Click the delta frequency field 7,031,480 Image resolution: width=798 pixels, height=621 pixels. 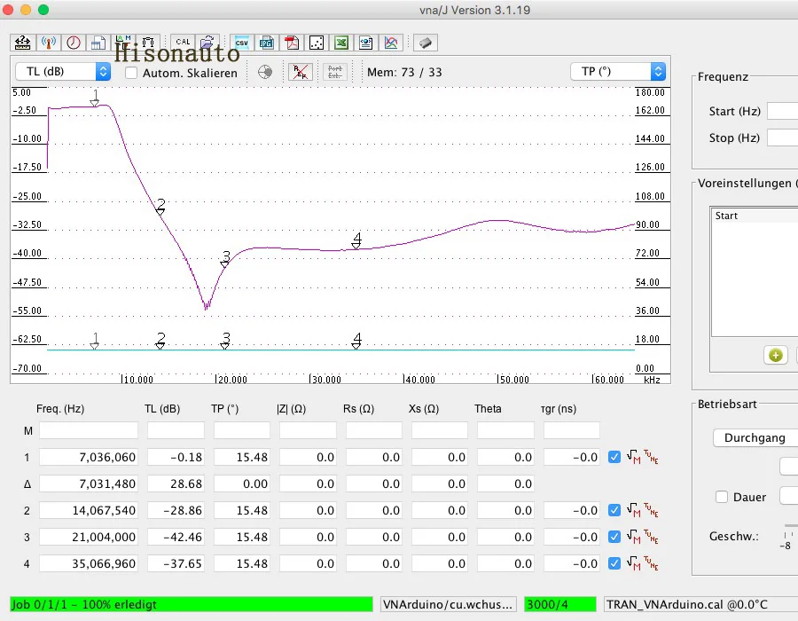(x=89, y=483)
